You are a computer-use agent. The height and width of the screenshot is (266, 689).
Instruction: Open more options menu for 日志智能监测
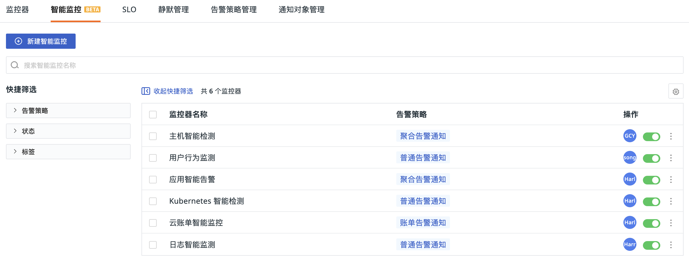(671, 245)
